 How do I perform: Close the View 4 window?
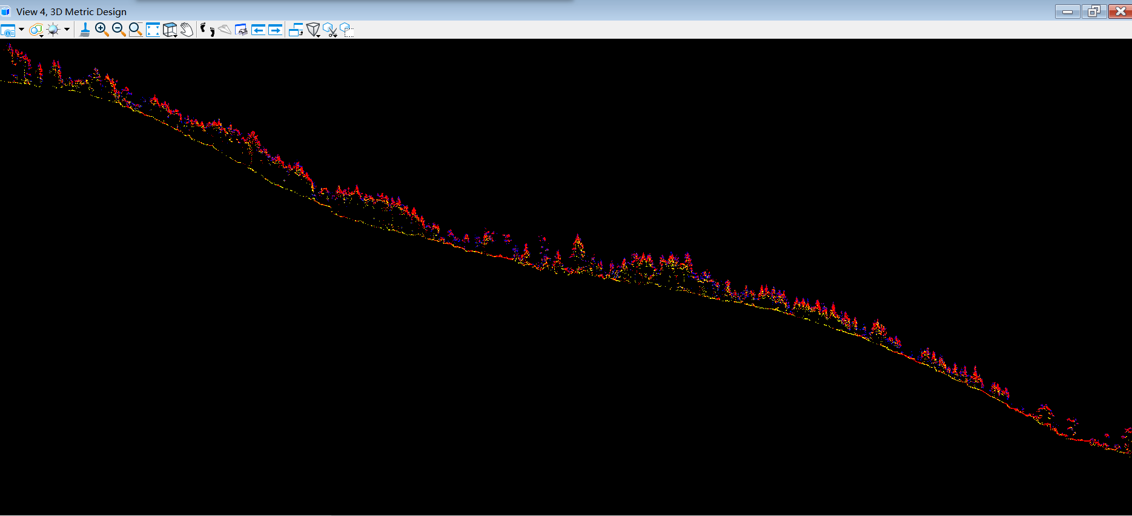pos(1120,11)
